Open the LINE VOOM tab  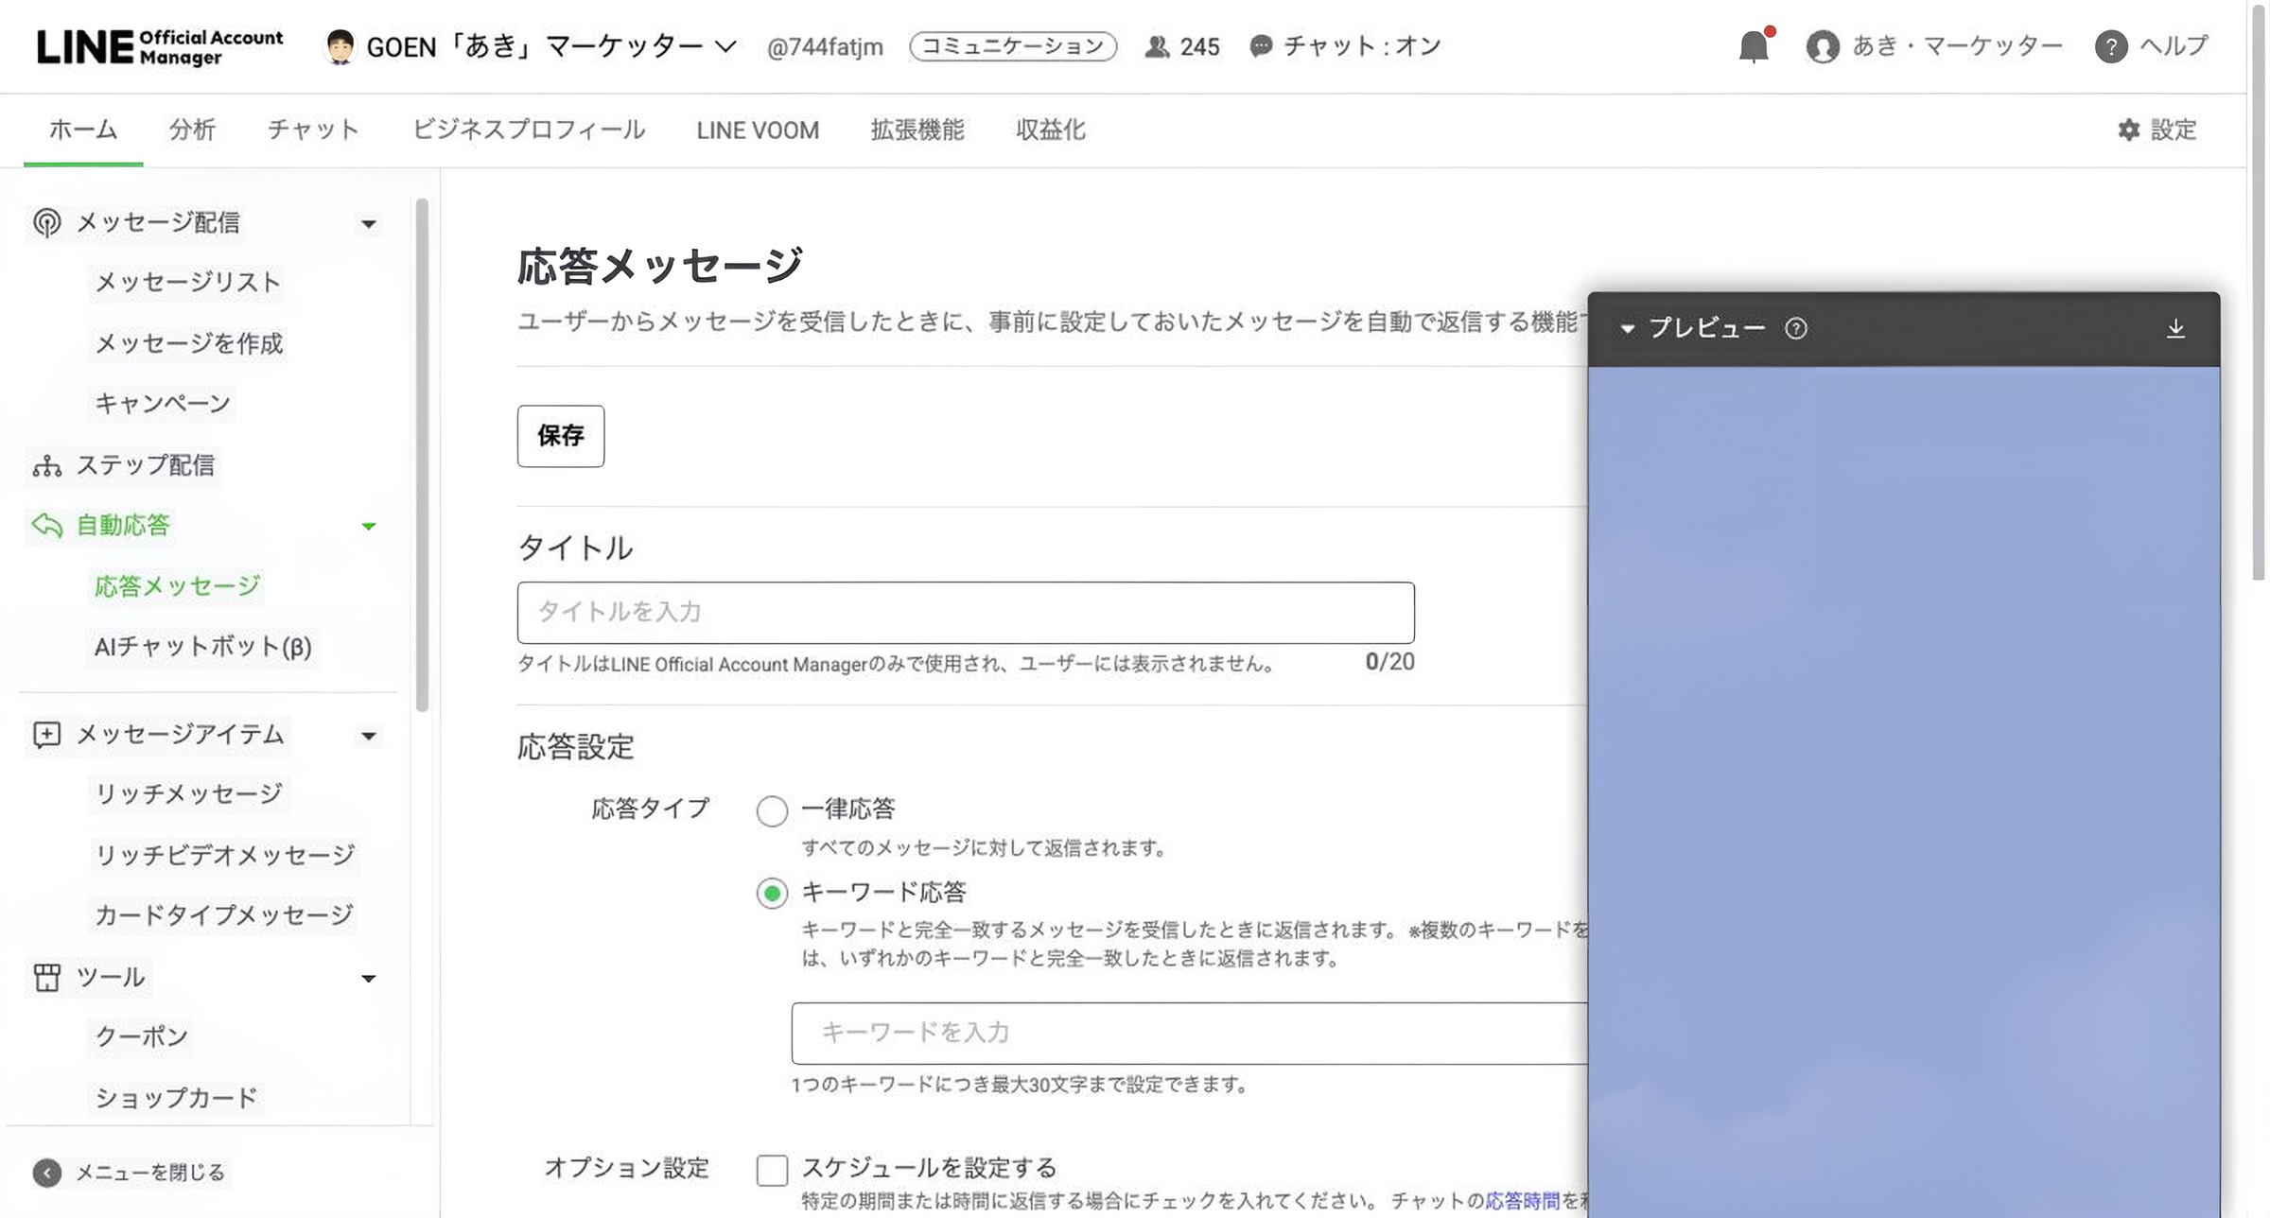(758, 130)
